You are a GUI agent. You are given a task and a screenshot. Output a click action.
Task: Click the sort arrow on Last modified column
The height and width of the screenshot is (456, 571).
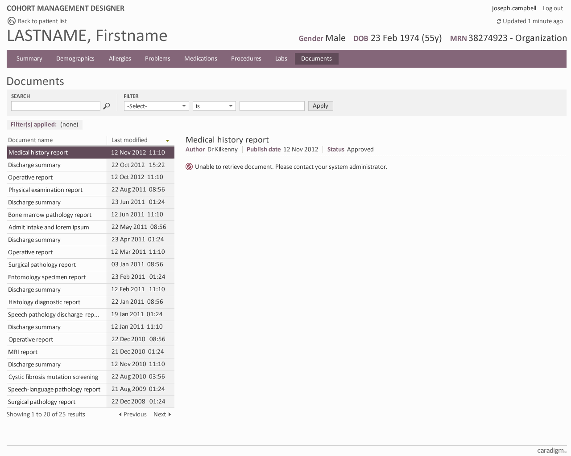pyautogui.click(x=168, y=140)
